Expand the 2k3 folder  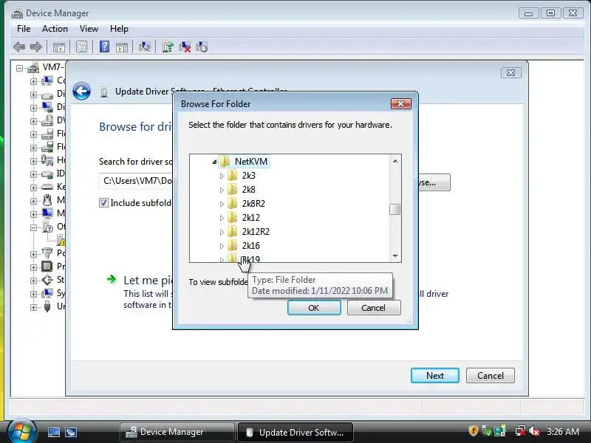coord(222,176)
